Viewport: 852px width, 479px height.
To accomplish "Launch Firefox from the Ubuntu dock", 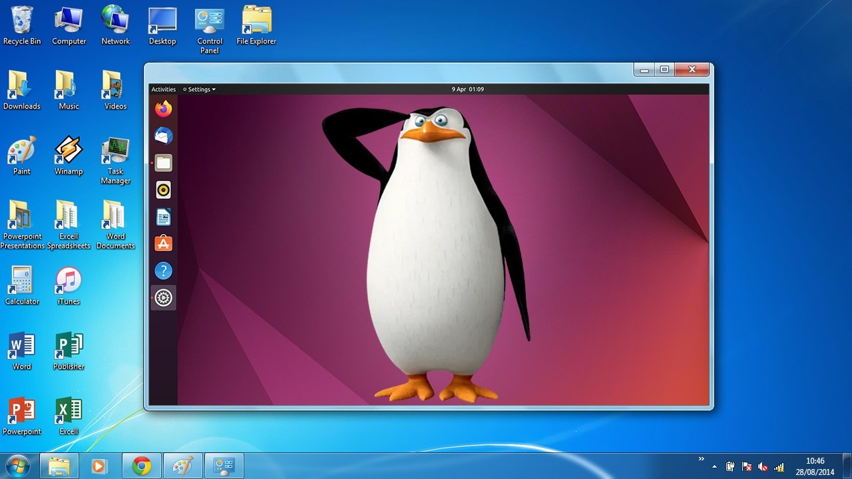I will tap(163, 108).
